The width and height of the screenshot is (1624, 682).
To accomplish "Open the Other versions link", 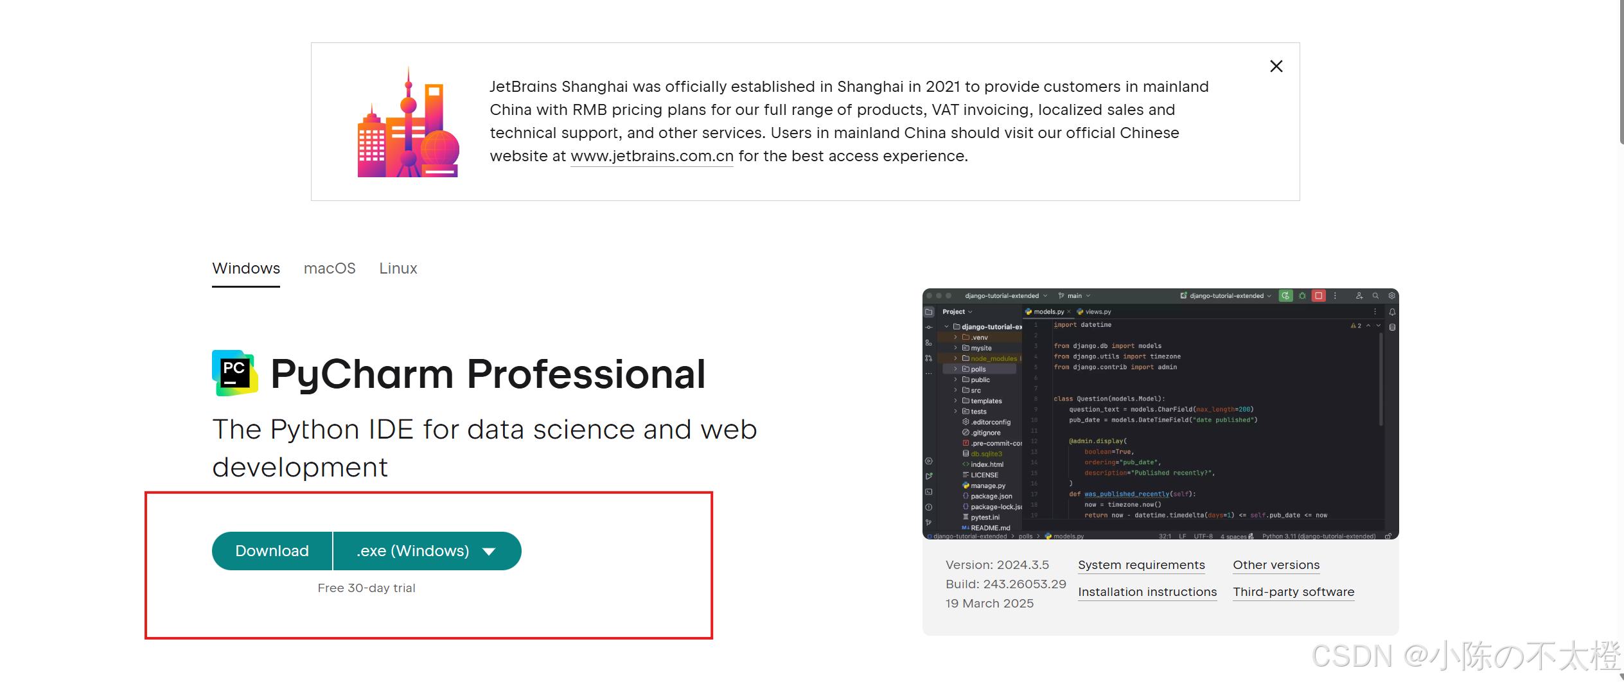I will [x=1276, y=565].
